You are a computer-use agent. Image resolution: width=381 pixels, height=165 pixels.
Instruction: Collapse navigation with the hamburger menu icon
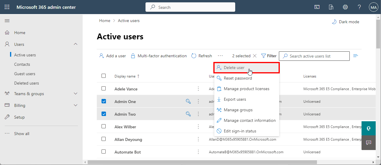point(7,21)
